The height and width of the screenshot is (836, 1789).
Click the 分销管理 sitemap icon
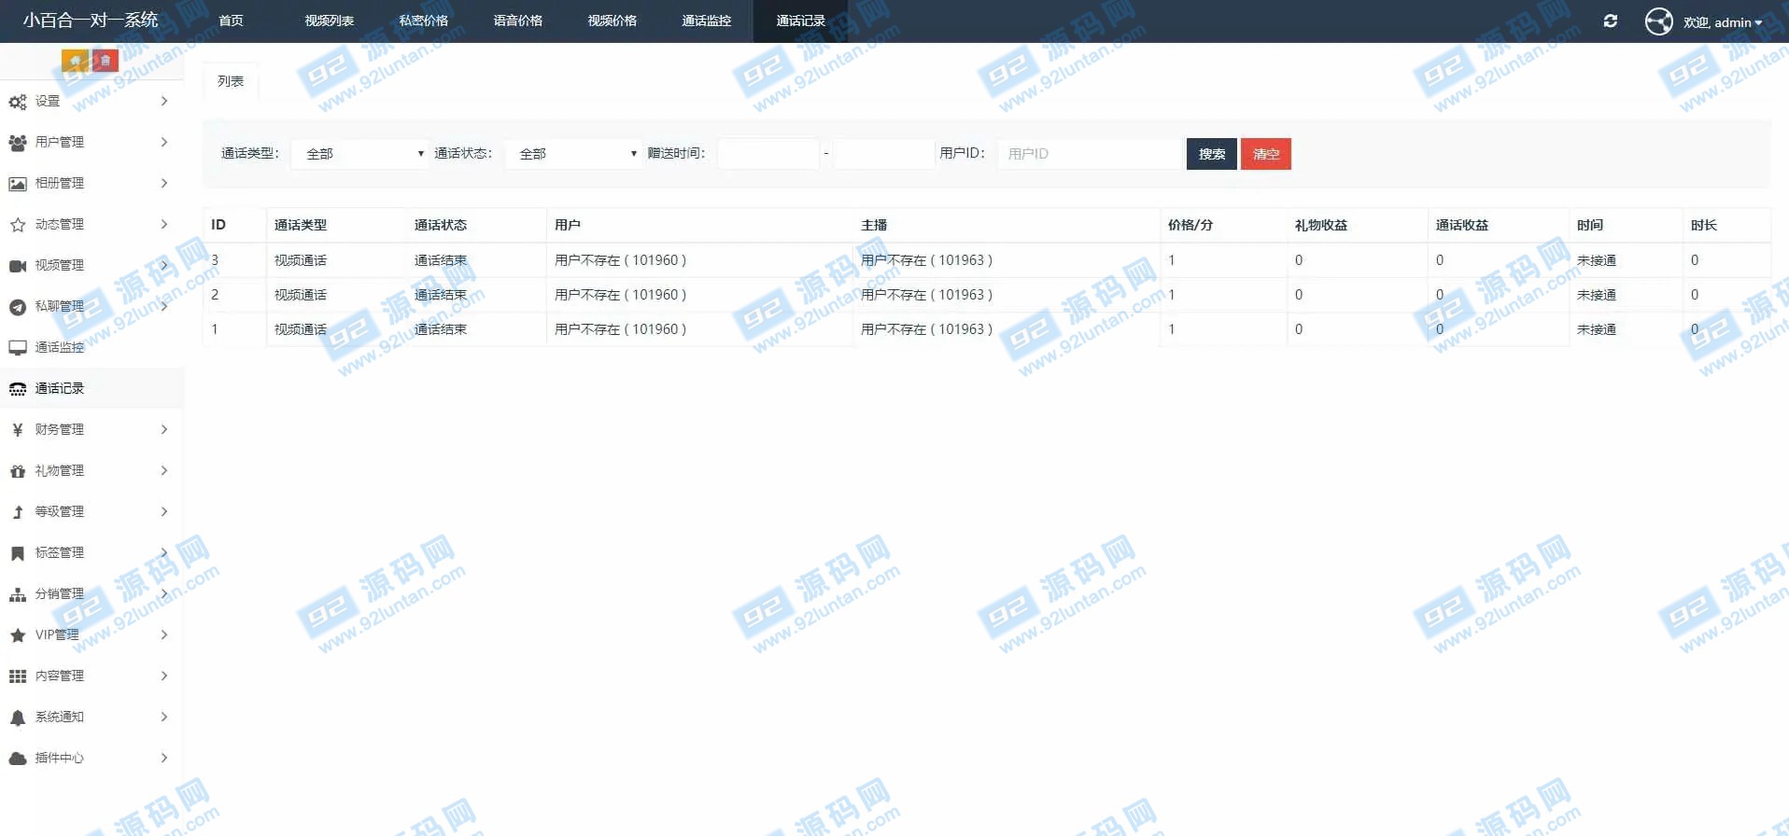point(17,594)
